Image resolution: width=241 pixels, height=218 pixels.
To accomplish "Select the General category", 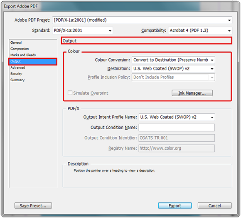I will click(16, 43).
